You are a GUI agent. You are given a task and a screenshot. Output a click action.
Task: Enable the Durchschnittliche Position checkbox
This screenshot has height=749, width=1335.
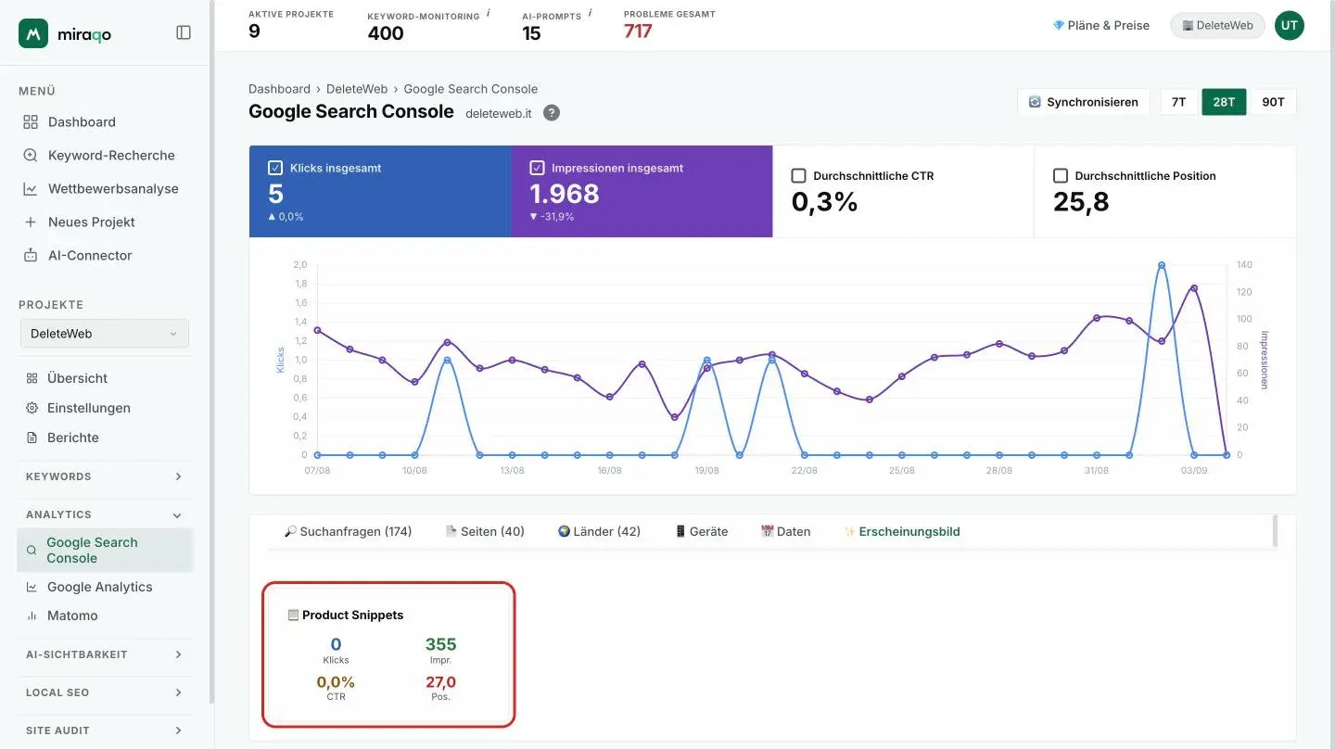[x=1060, y=175]
